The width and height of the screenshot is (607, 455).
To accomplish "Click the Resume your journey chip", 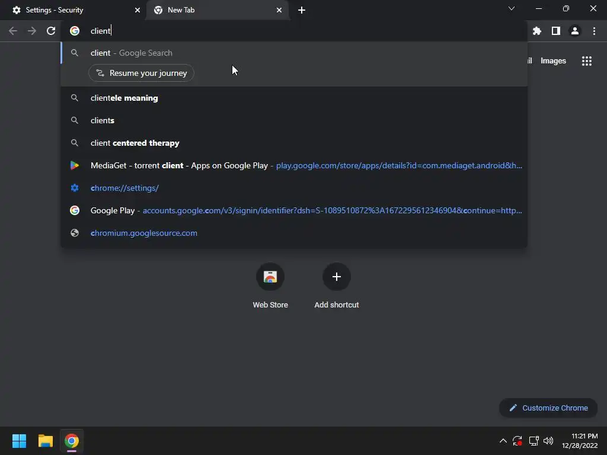I will tap(141, 73).
